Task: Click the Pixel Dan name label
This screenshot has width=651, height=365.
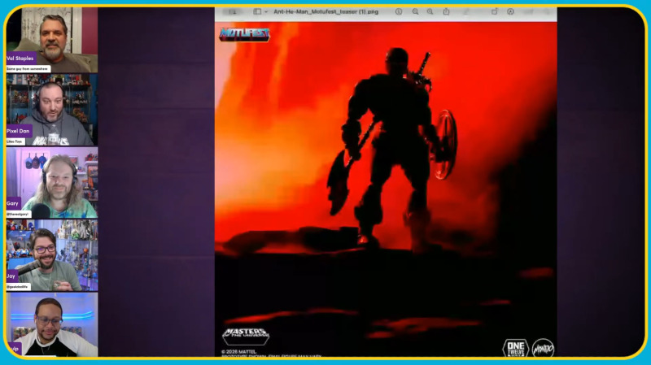Action: pyautogui.click(x=18, y=131)
